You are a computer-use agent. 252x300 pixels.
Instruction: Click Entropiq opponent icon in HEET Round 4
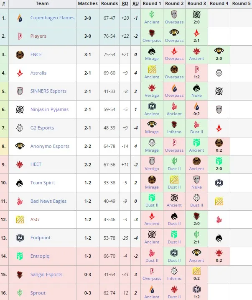[x=219, y=161]
